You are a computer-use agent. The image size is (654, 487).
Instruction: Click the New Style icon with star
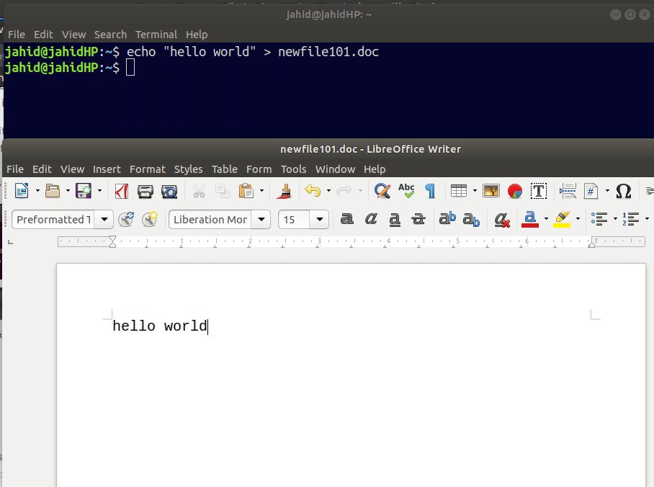coord(150,219)
